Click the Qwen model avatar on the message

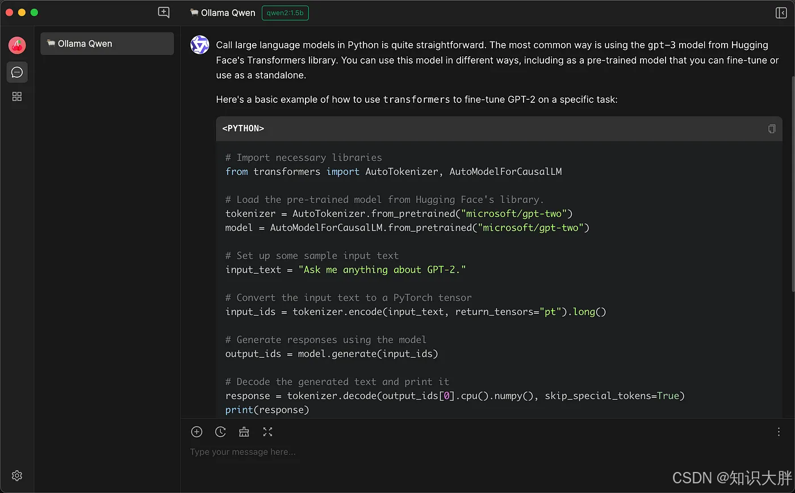pyautogui.click(x=200, y=45)
